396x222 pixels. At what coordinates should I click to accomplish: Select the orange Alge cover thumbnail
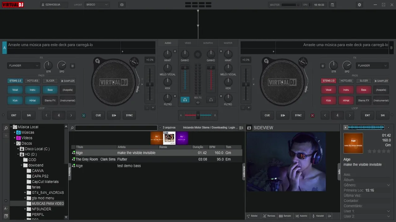pos(157,138)
